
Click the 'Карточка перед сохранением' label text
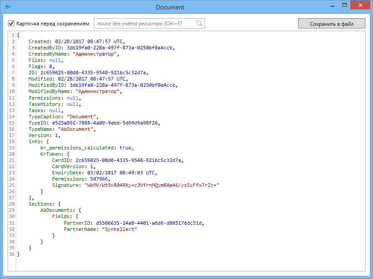click(x=52, y=24)
